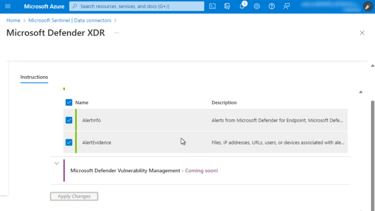Open the Help question mark icon
This screenshot has width=375, height=211.
[272, 6]
